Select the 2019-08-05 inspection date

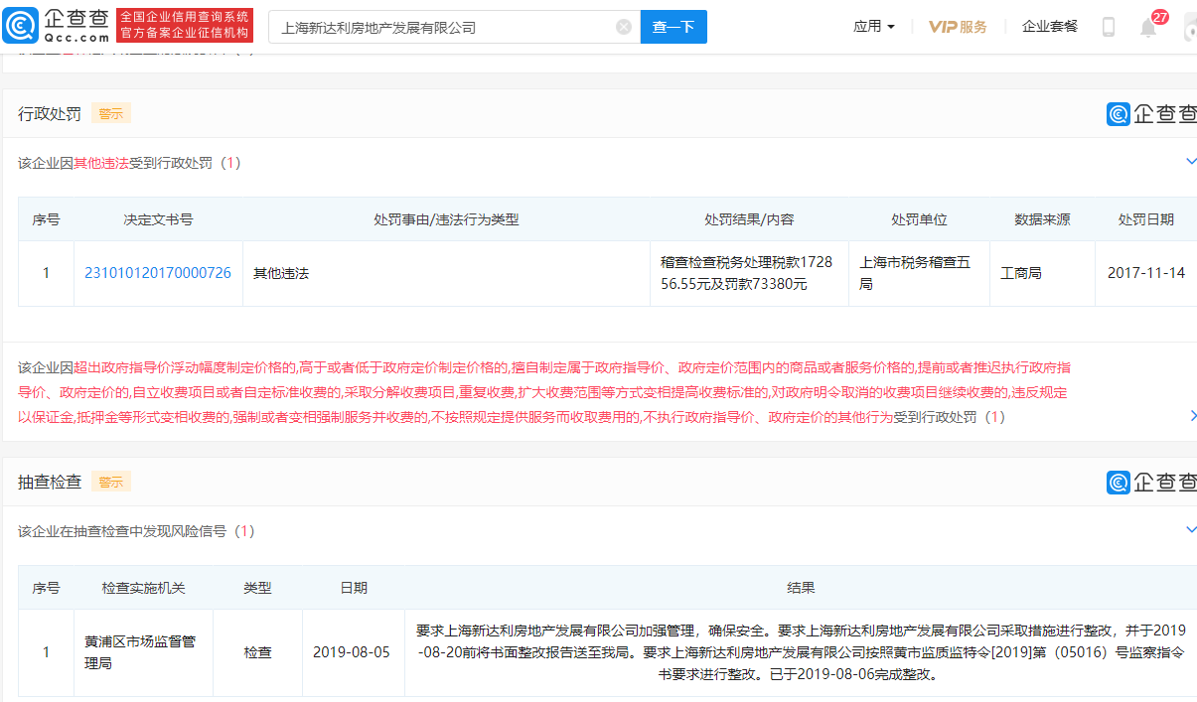tap(352, 652)
